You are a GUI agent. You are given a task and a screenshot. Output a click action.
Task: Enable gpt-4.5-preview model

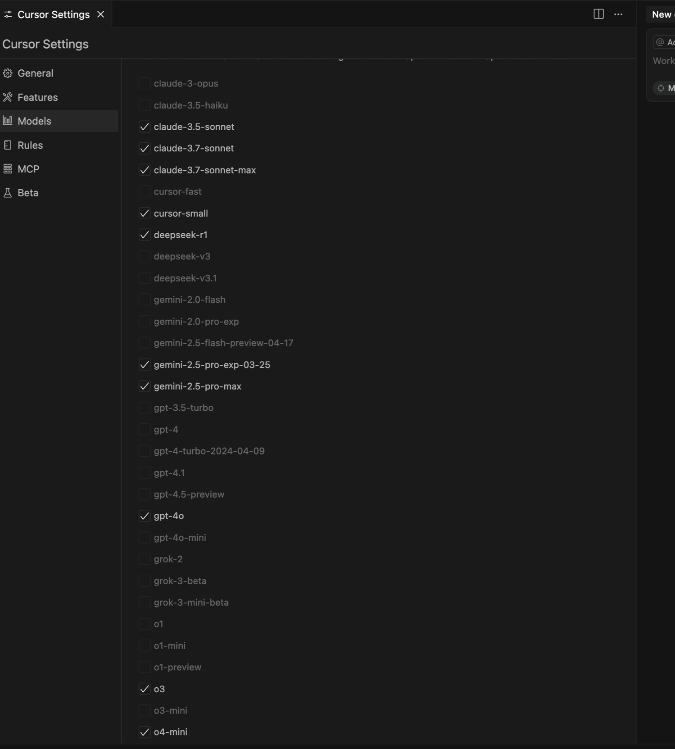[145, 494]
